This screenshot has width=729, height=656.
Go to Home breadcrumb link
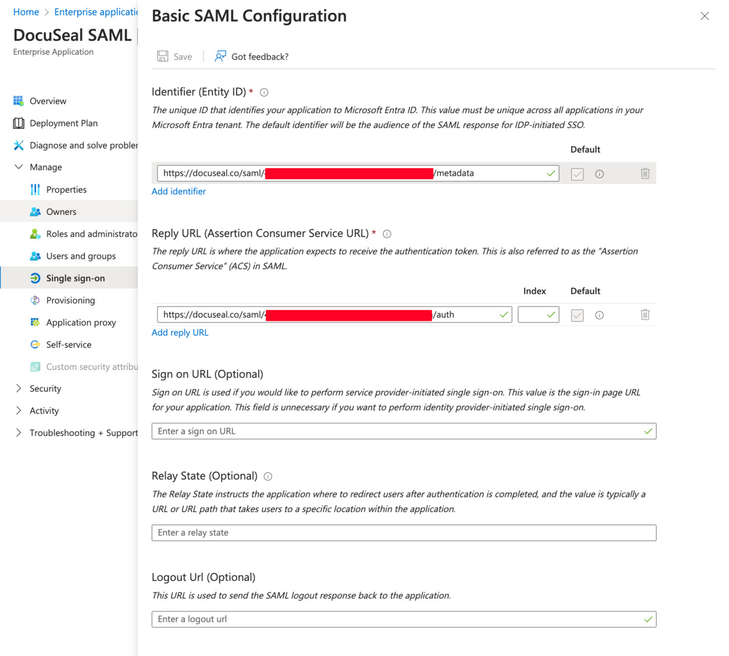26,12
